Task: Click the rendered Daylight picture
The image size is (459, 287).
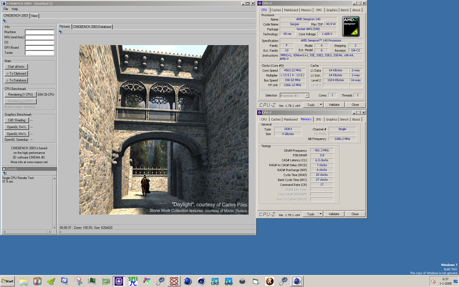Action: 164,130
